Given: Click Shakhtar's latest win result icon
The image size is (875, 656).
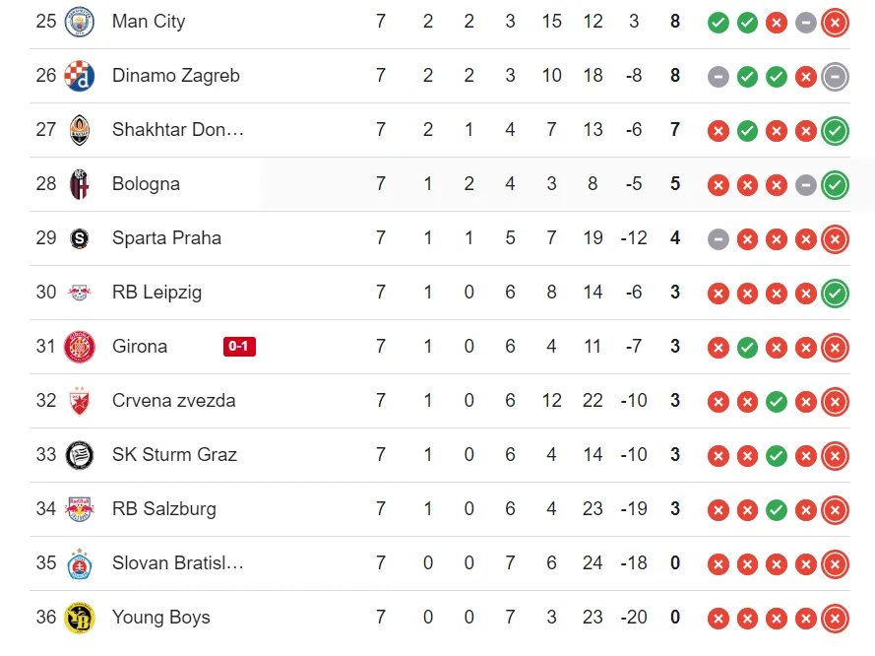Looking at the screenshot, I should point(835,131).
